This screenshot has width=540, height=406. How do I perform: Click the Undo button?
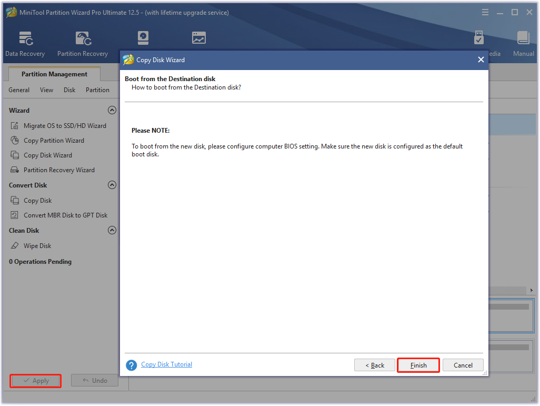tap(95, 381)
